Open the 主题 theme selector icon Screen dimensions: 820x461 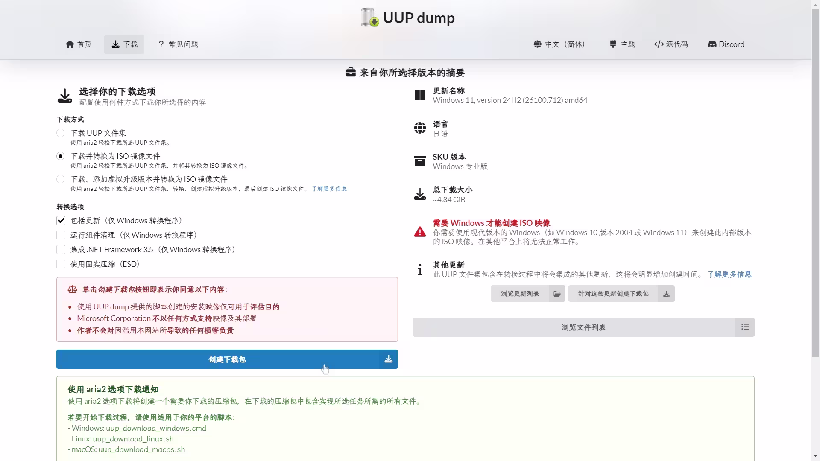tap(613, 44)
